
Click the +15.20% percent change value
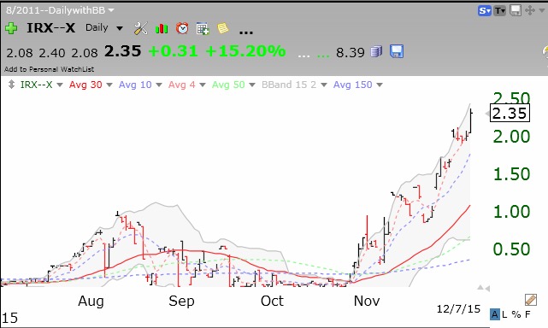click(x=245, y=51)
